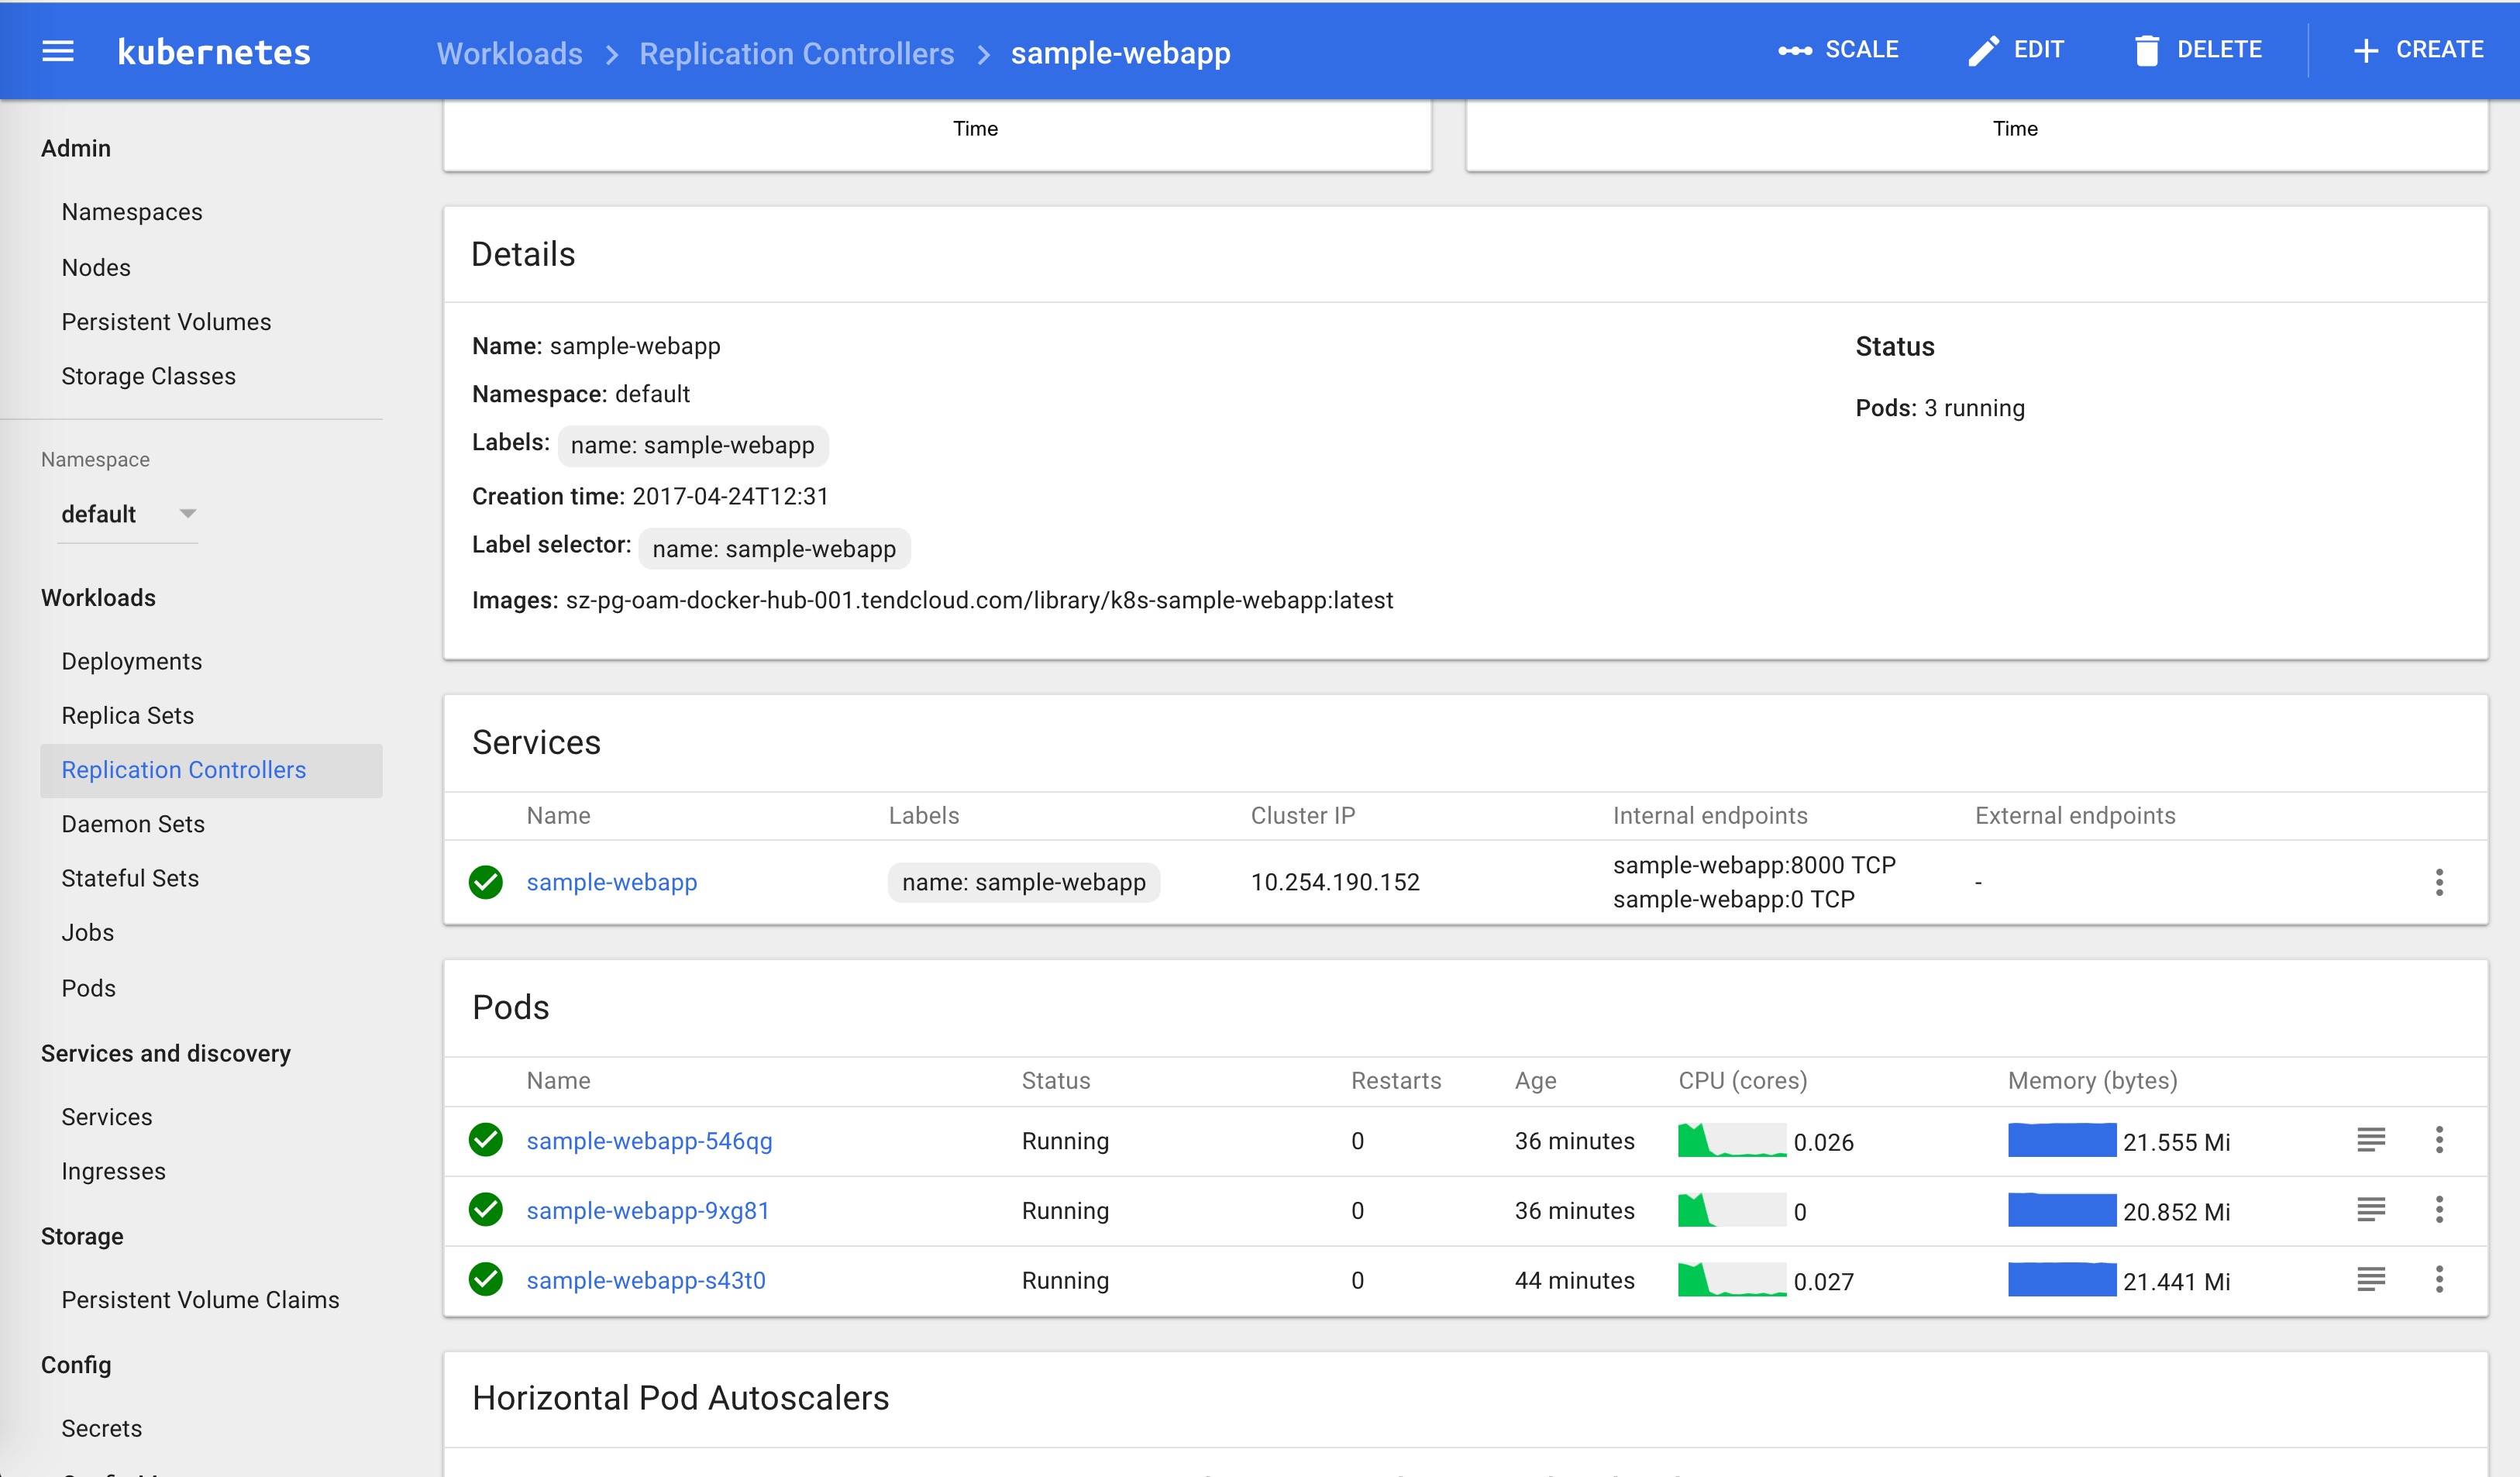Open actions menu for pod sample-webapp-s43t0
The height and width of the screenshot is (1477, 2520).
point(2439,1279)
